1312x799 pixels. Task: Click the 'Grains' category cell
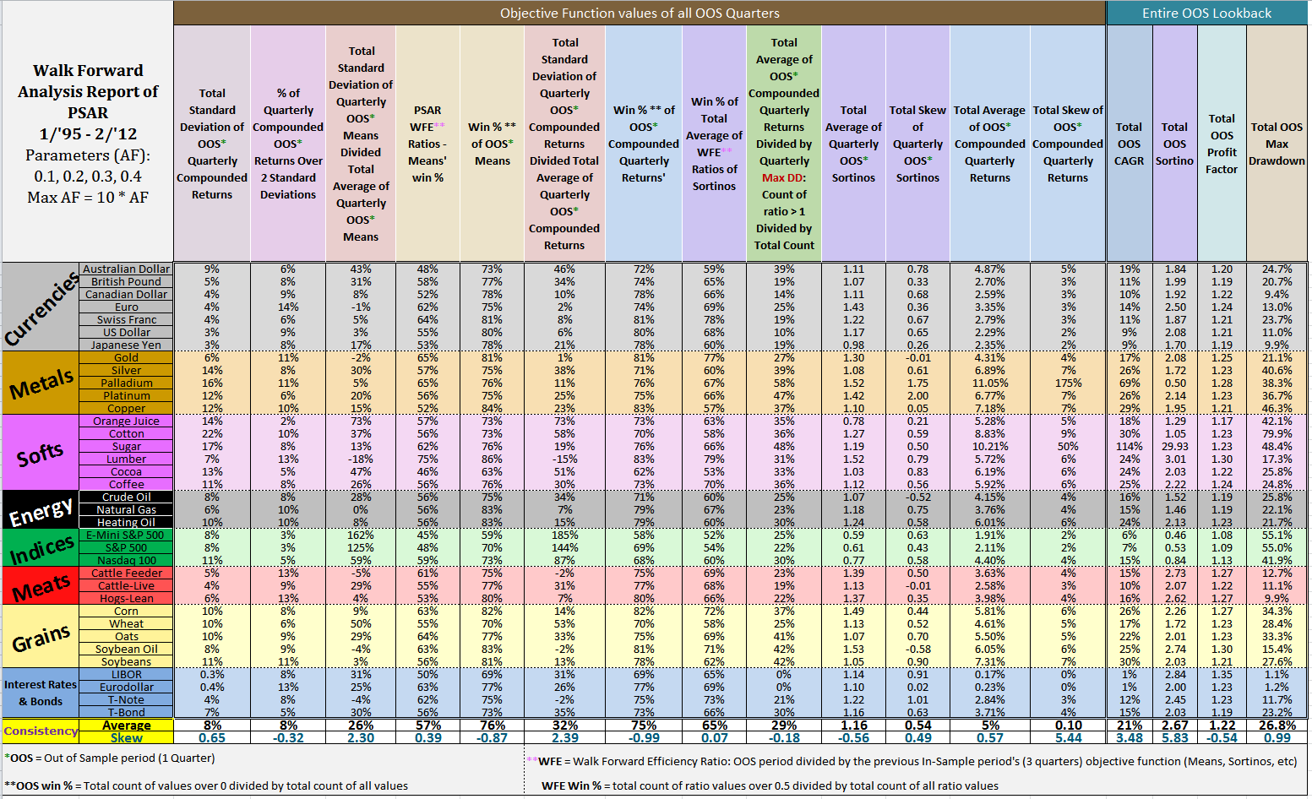tap(41, 636)
